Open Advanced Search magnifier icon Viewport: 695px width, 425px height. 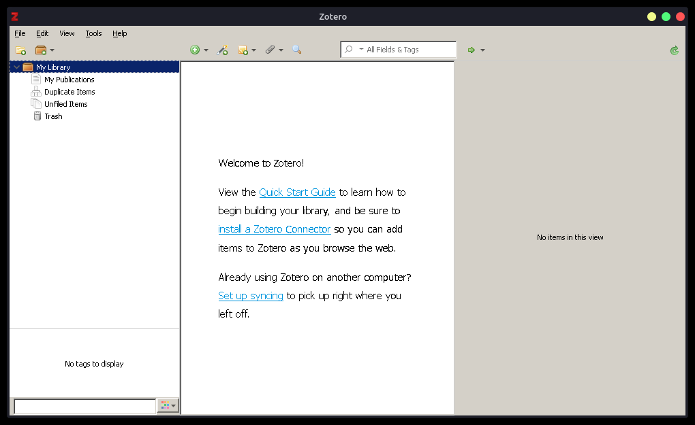tap(296, 50)
